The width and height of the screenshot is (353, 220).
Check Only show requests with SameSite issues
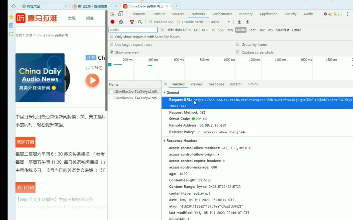click(112, 36)
